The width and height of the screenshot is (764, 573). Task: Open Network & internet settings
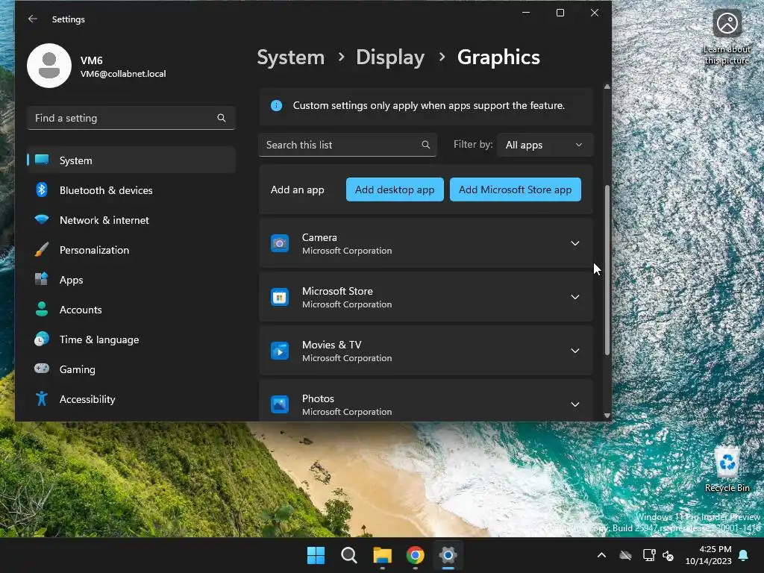tap(131, 220)
